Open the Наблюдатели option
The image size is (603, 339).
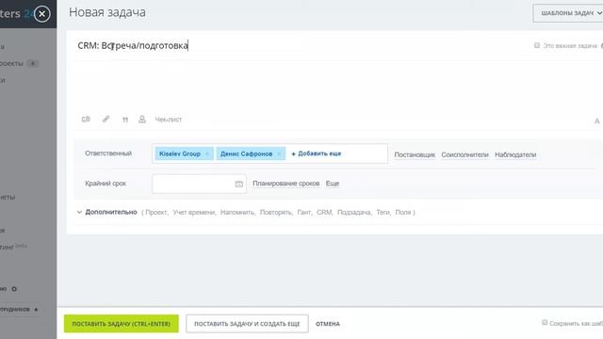515,154
